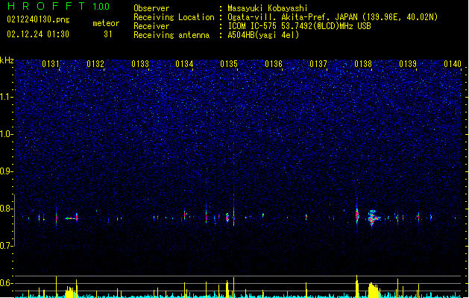469x298 pixels.
Task: Click the date stamp 02.12.24 01:30
Action: (x=38, y=34)
